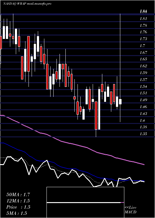Click the 1.57 price axis label
This screenshot has width=155, height=218.
coord(143,79)
